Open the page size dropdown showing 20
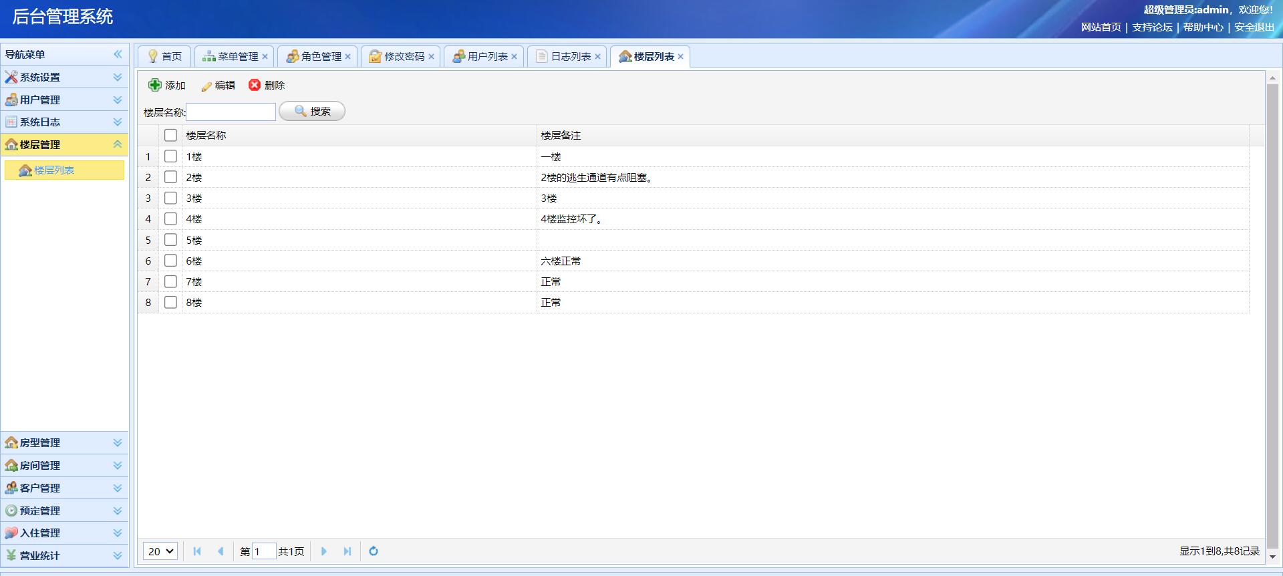Viewport: 1283px width, 576px height. tap(160, 551)
